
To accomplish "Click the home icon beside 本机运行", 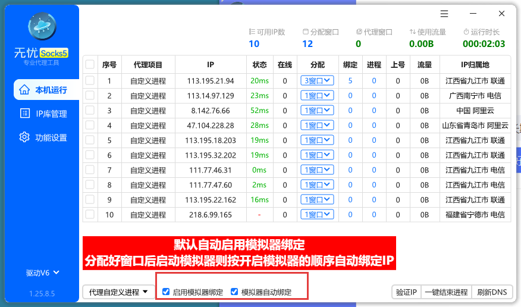I will (24, 90).
